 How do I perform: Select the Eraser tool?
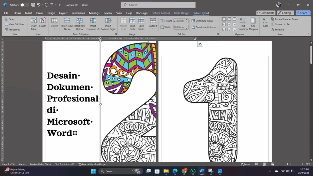pyautogui.click(x=42, y=22)
